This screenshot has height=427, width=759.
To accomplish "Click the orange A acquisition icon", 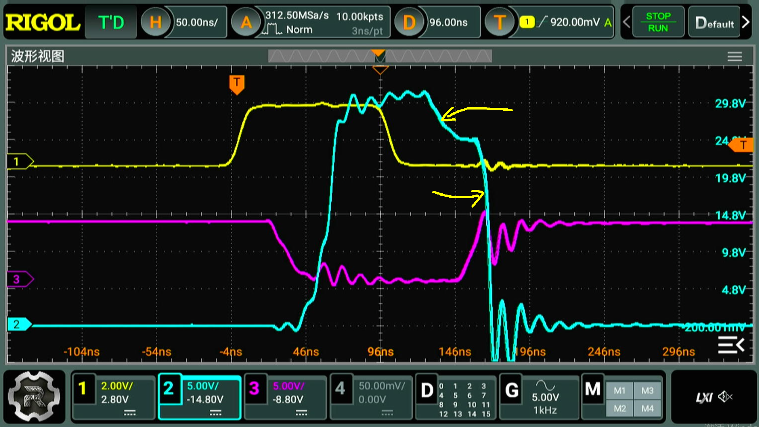I will [246, 23].
